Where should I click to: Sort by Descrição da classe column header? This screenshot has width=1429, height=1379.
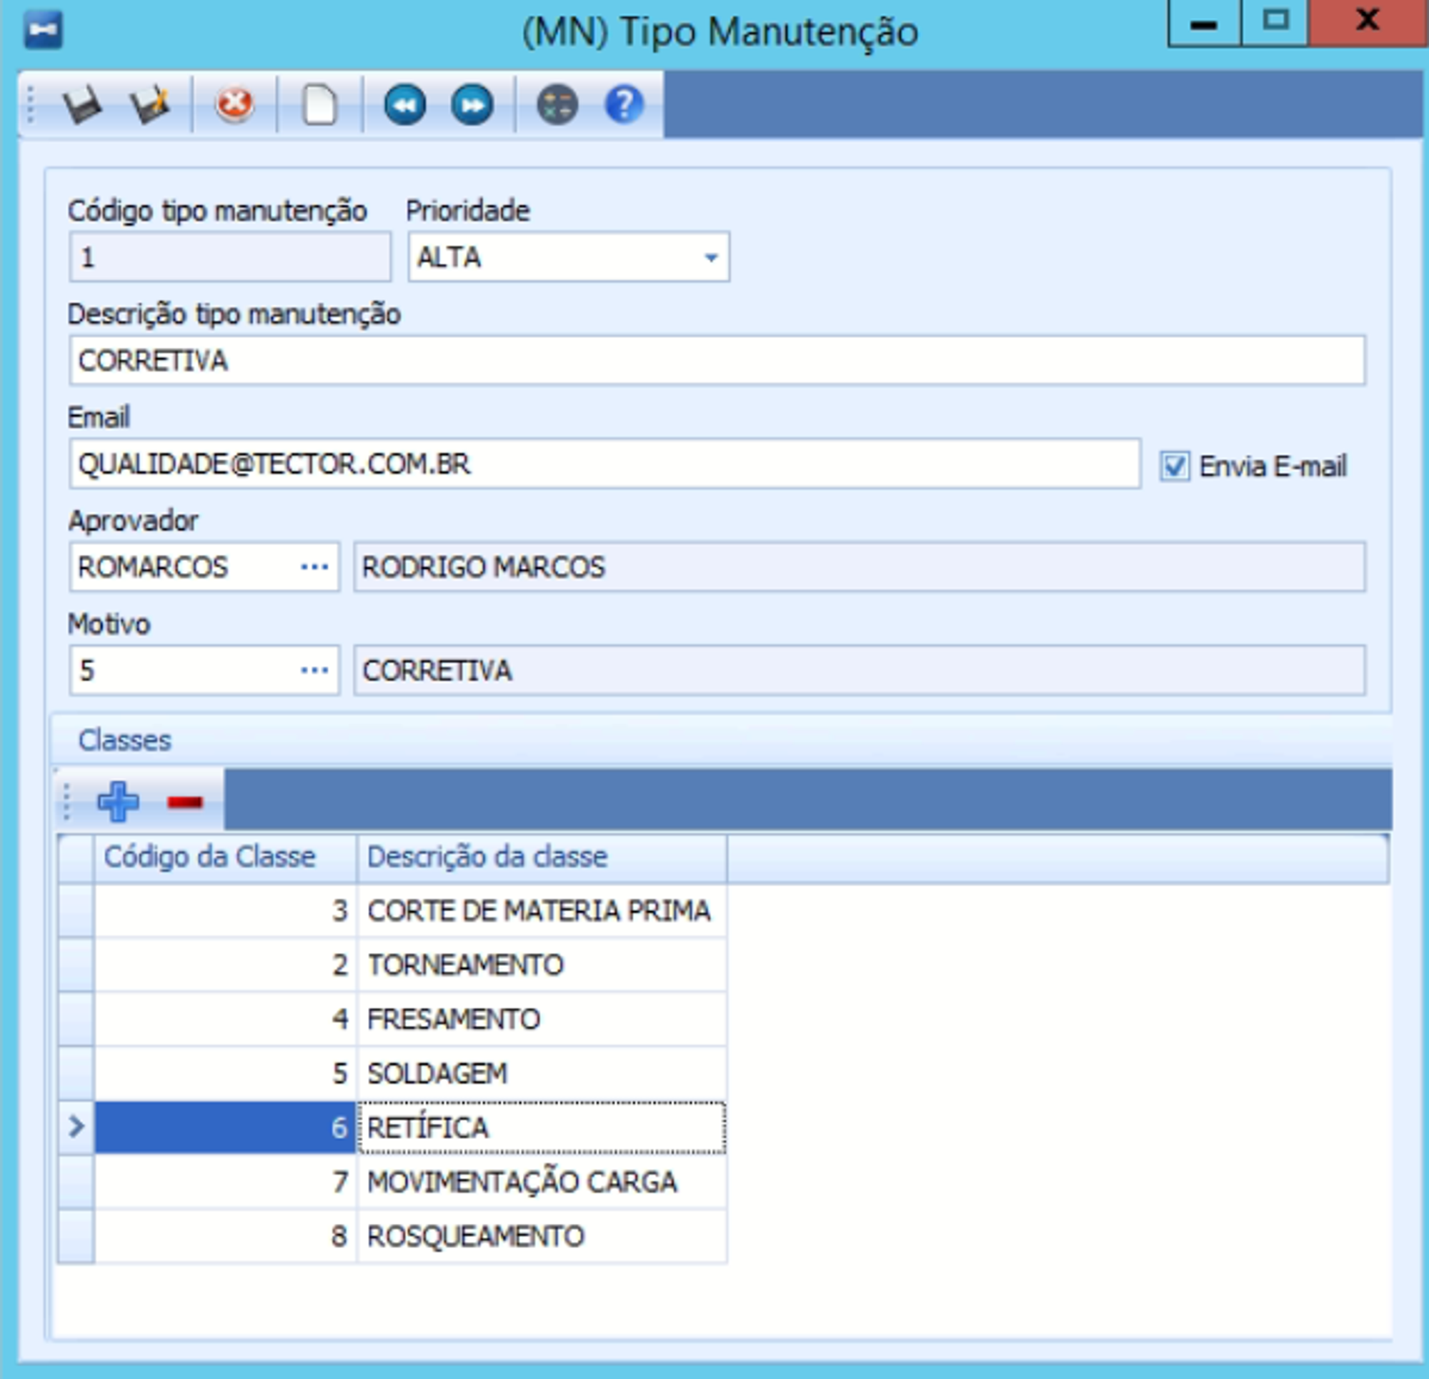pos(542,857)
